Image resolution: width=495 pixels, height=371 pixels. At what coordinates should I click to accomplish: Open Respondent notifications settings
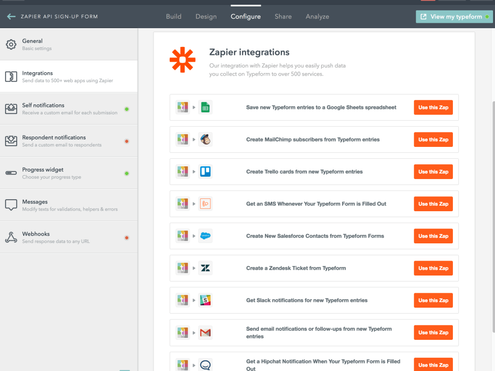[69, 141]
